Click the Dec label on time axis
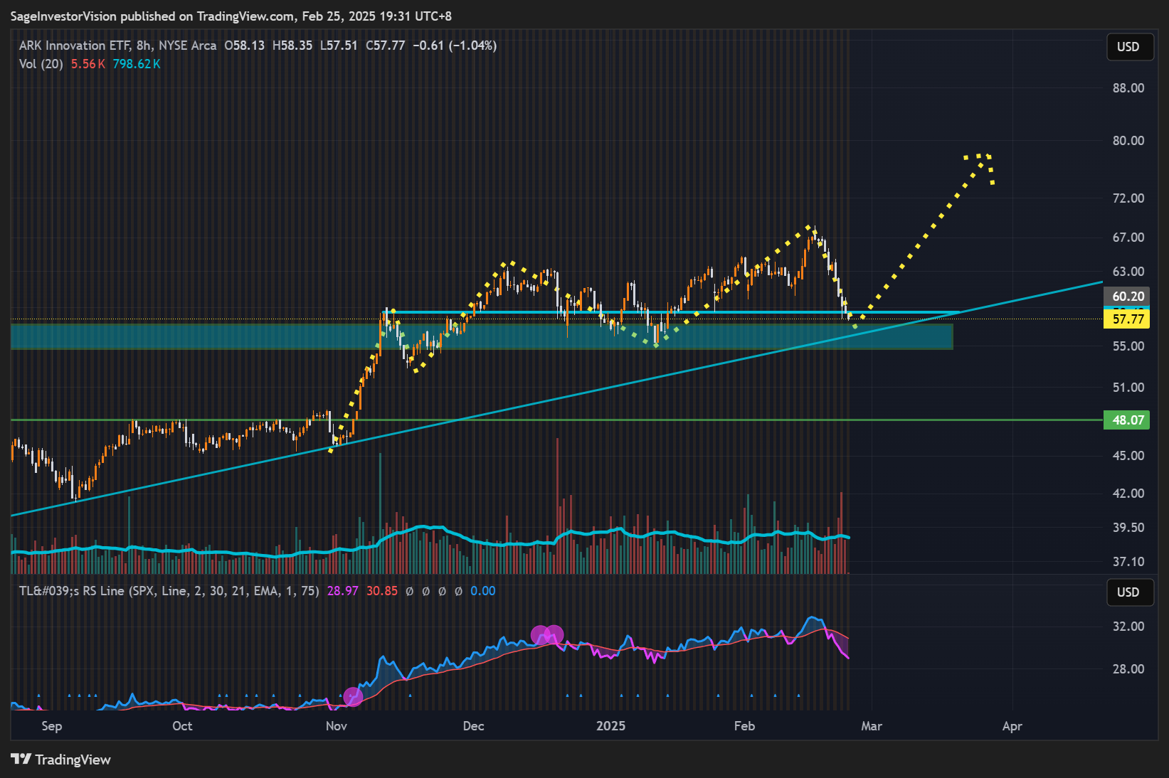 [x=473, y=726]
